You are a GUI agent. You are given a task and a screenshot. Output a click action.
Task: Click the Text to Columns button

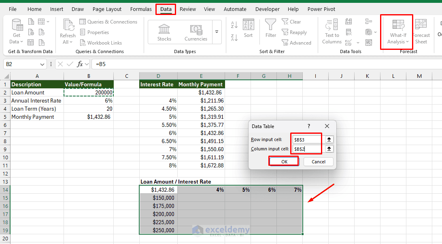[x=332, y=32]
